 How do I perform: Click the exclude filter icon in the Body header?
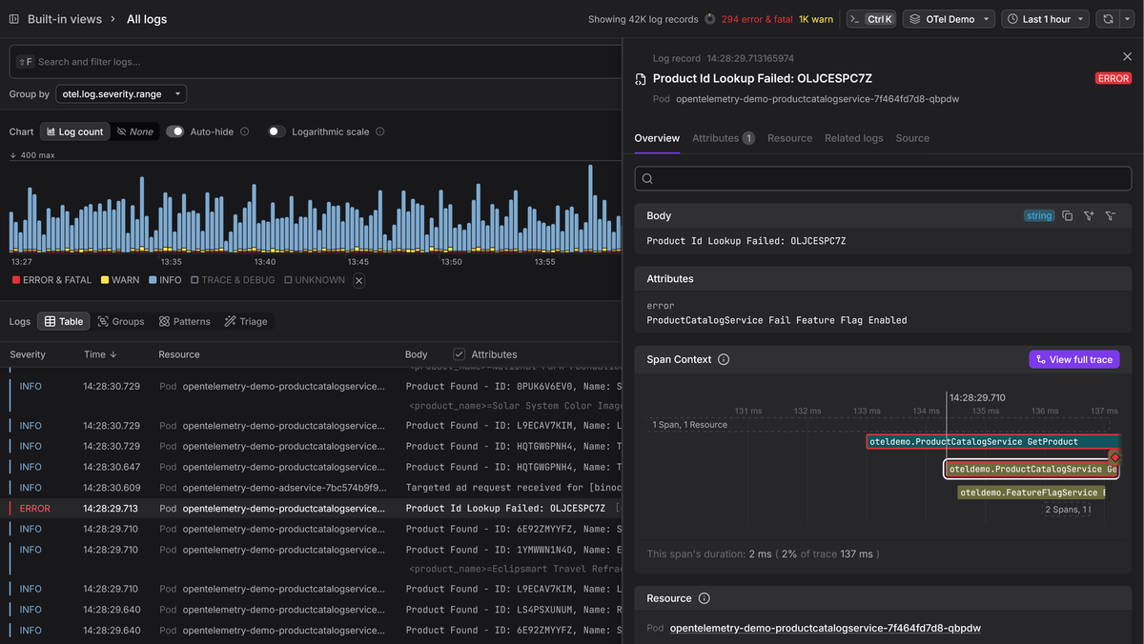tap(1111, 216)
